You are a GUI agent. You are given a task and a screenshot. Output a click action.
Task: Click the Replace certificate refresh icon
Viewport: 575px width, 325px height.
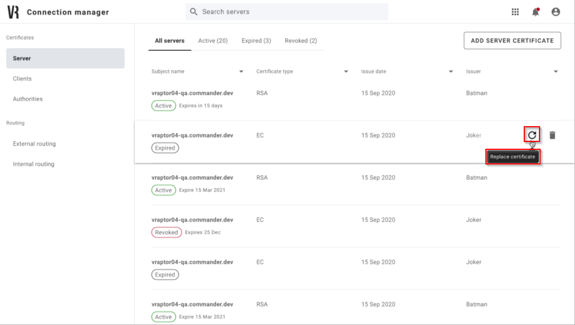pyautogui.click(x=530, y=135)
